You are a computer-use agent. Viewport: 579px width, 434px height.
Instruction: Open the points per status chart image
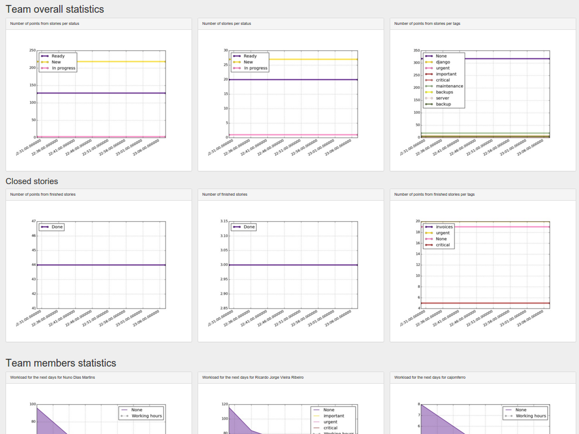tap(99, 100)
